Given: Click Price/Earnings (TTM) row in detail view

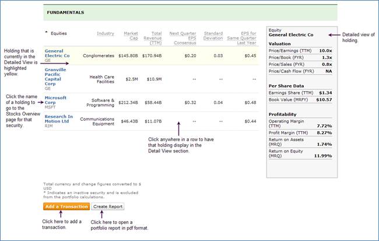Looking at the screenshot, I should [300, 51].
